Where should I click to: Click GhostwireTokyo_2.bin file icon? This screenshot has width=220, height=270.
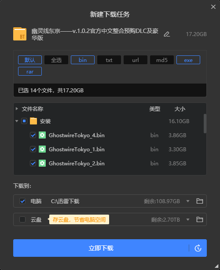point(42,163)
